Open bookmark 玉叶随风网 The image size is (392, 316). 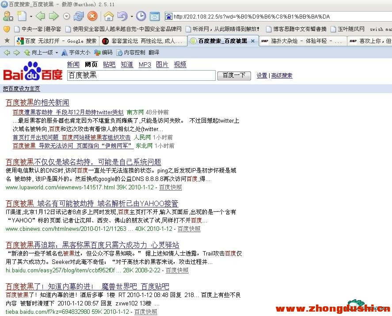[347, 29]
